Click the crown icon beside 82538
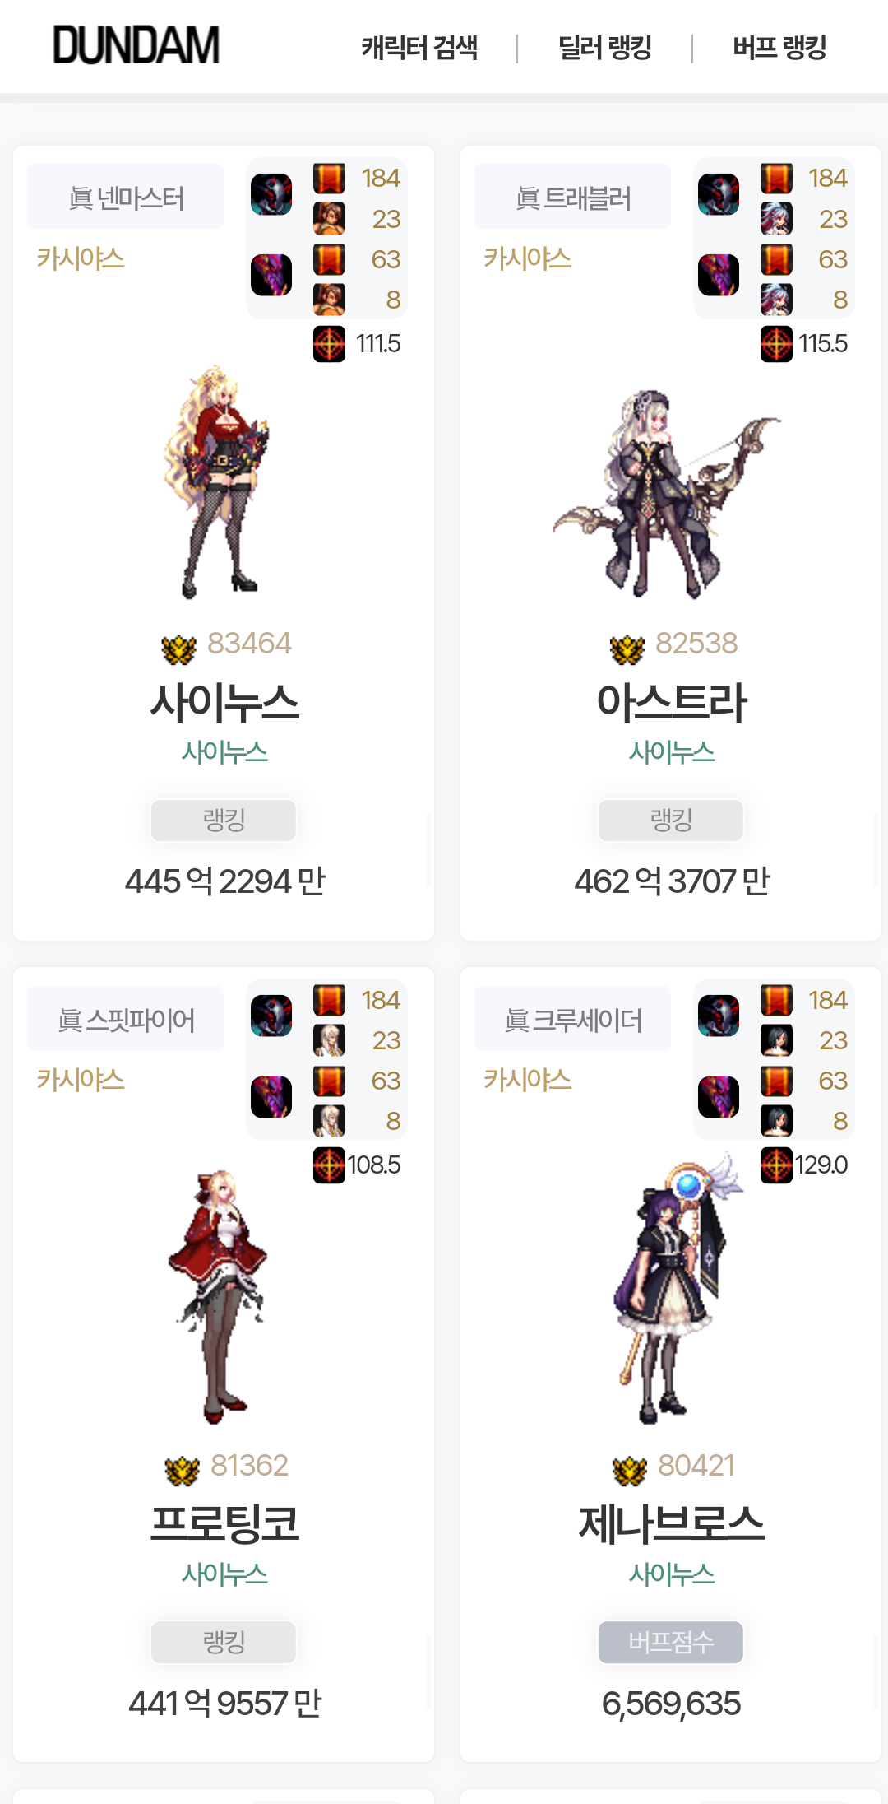The image size is (888, 1804). 627,649
